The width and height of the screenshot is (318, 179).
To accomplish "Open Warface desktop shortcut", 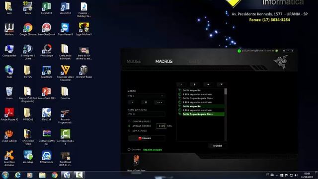I will (x=9, y=29).
